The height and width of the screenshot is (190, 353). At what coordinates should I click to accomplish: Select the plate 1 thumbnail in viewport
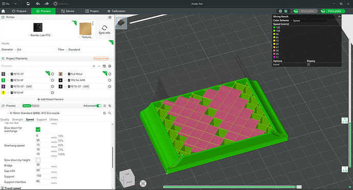pos(121,23)
